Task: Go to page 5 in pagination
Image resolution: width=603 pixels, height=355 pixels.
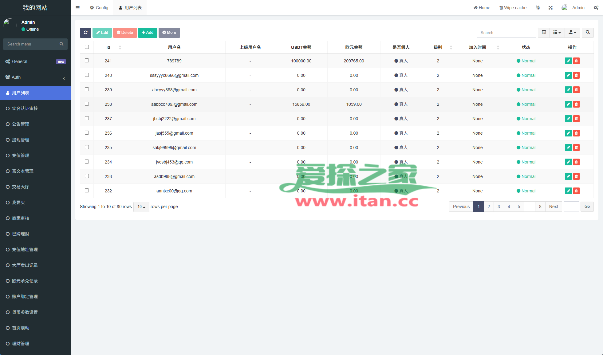Action: [x=519, y=207]
